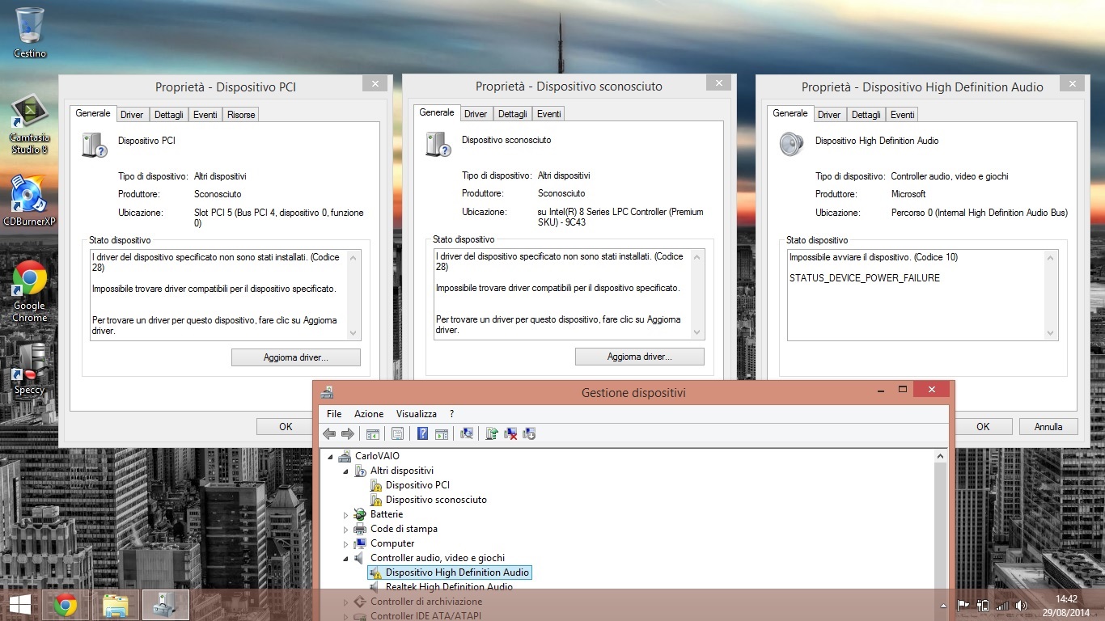
Task: Select Dispositivo sconosciuto in the device tree
Action: click(x=436, y=500)
